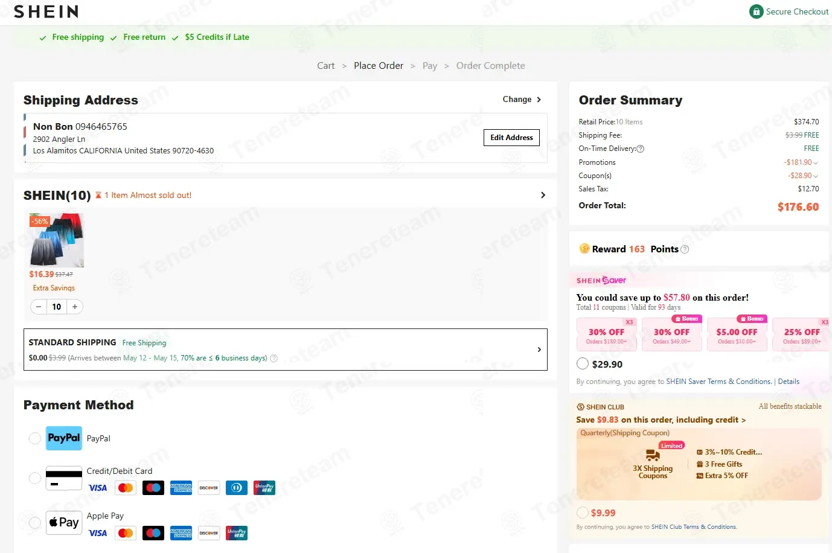Expand the Promotions discount breakdown
This screenshot has width=832, height=553.
(x=816, y=162)
